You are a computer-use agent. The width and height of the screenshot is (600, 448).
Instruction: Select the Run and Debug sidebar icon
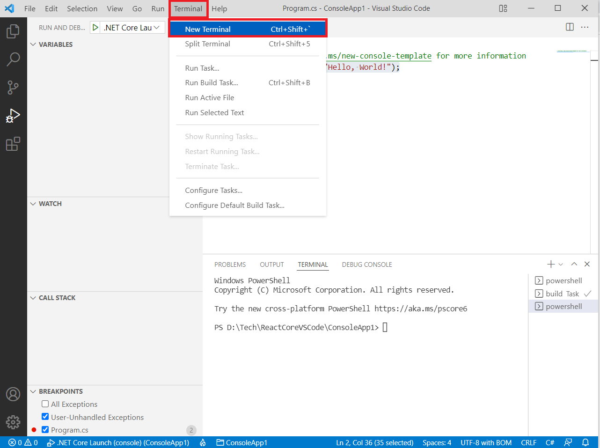14,116
